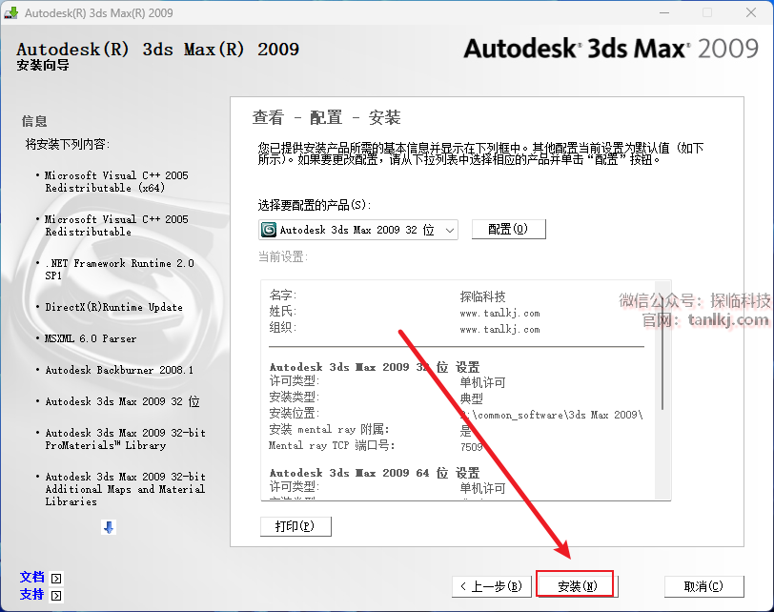The width and height of the screenshot is (774, 612).
Task: Open the 支持 support link
Action: 32,594
